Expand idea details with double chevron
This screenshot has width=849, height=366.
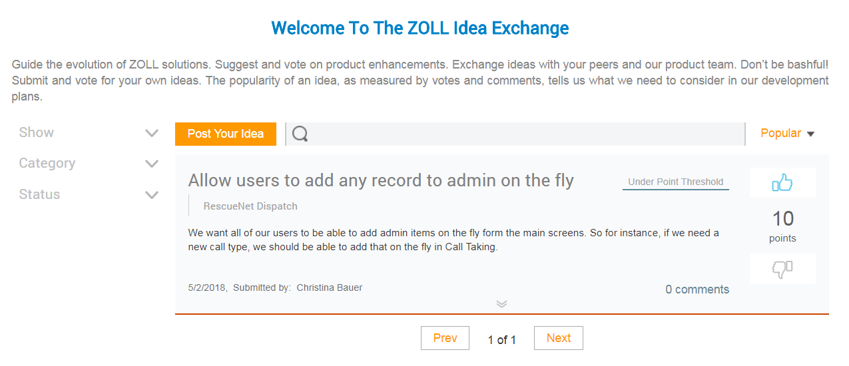(502, 304)
